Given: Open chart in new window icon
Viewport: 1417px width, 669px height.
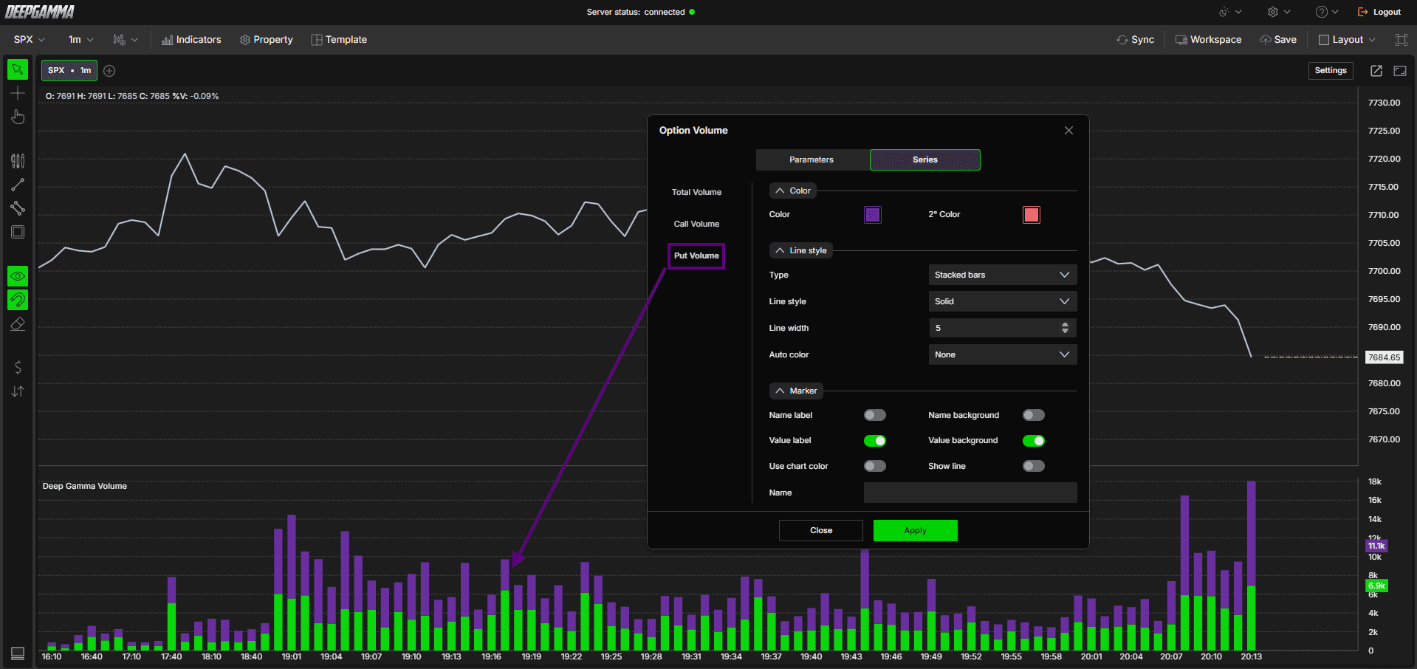Looking at the screenshot, I should click(x=1376, y=71).
